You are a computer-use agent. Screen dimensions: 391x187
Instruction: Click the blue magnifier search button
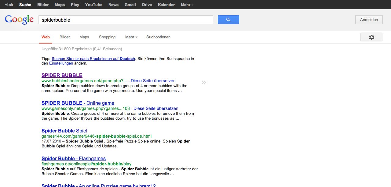(228, 20)
